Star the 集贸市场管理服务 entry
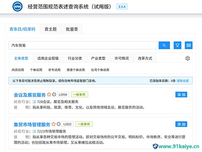The image size is (202, 152). [53, 124]
